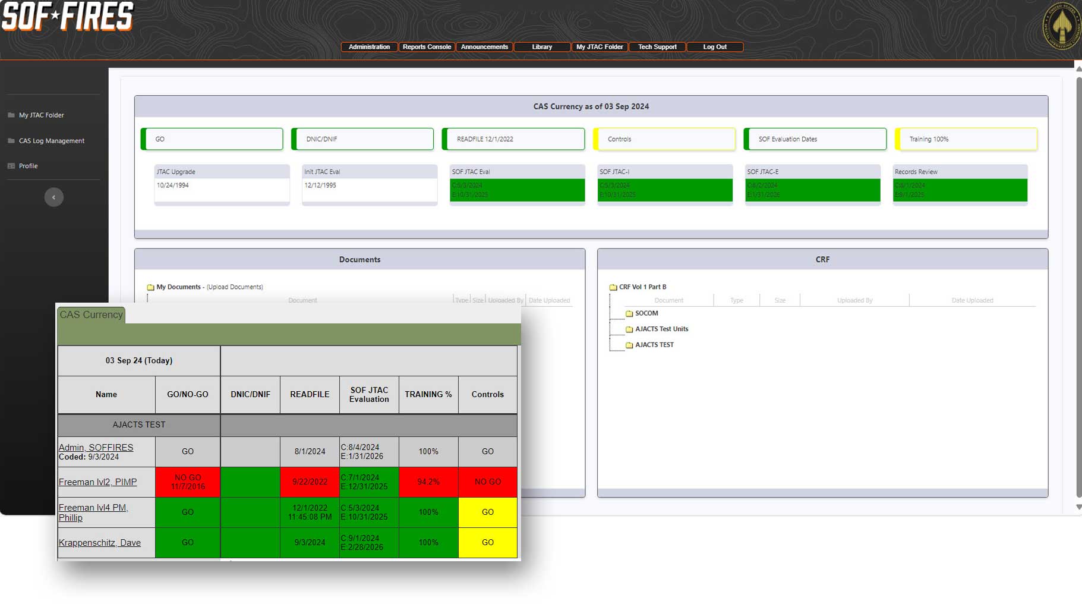
Task: Select the Training 100% status card
Action: pos(966,139)
